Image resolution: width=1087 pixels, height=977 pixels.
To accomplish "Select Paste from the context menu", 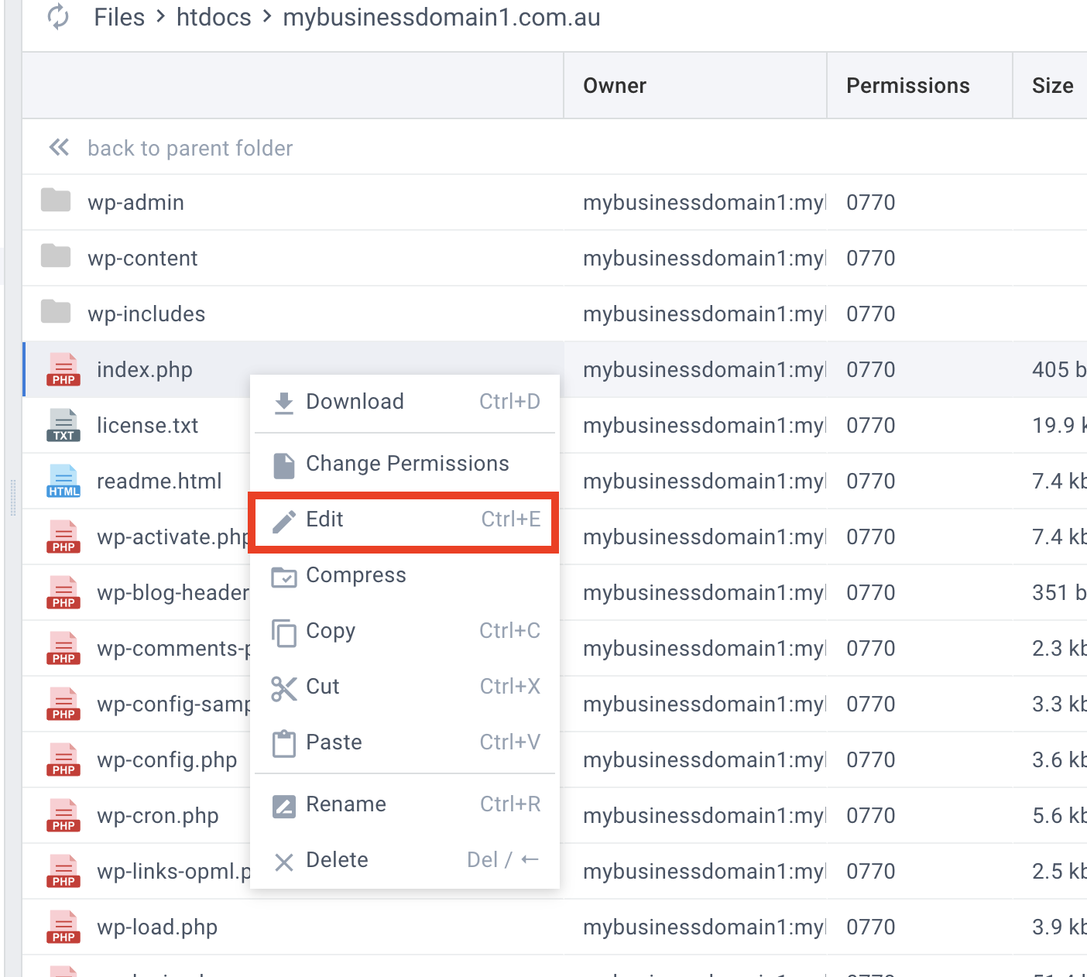I will 334,742.
